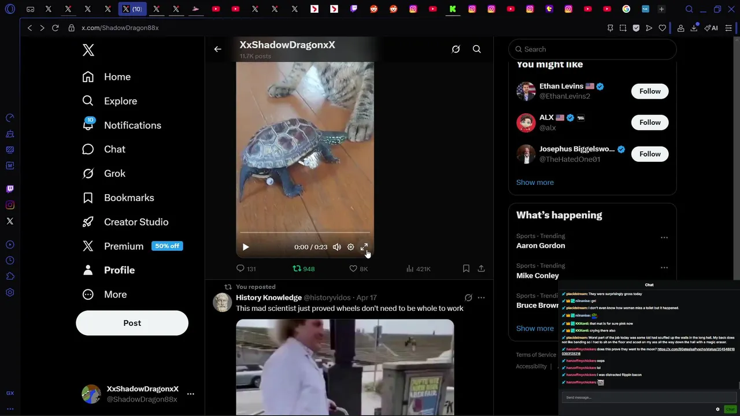Open the browser sidebar three-dots at bottom

click(x=10, y=409)
